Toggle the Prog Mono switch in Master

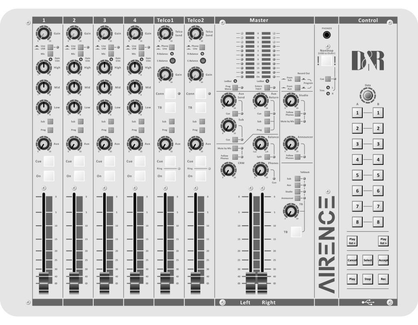[235, 87]
